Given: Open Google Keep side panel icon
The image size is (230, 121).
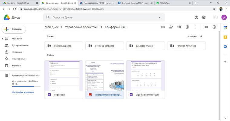Looking at the screenshot, I should click(225, 37).
